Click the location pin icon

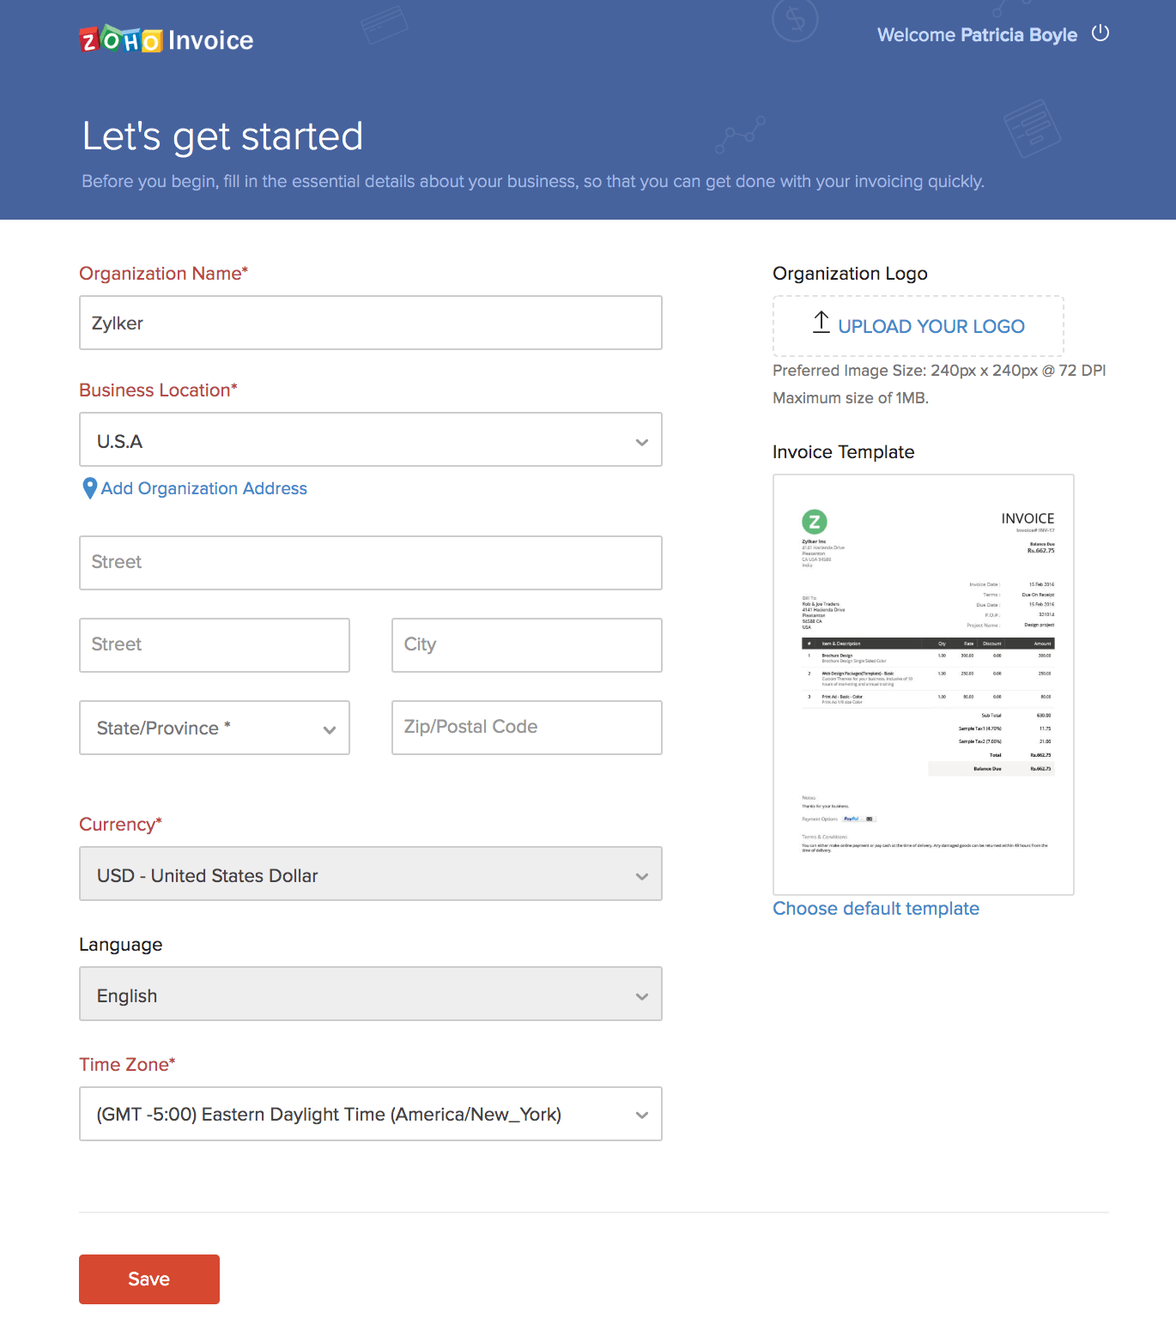(89, 488)
